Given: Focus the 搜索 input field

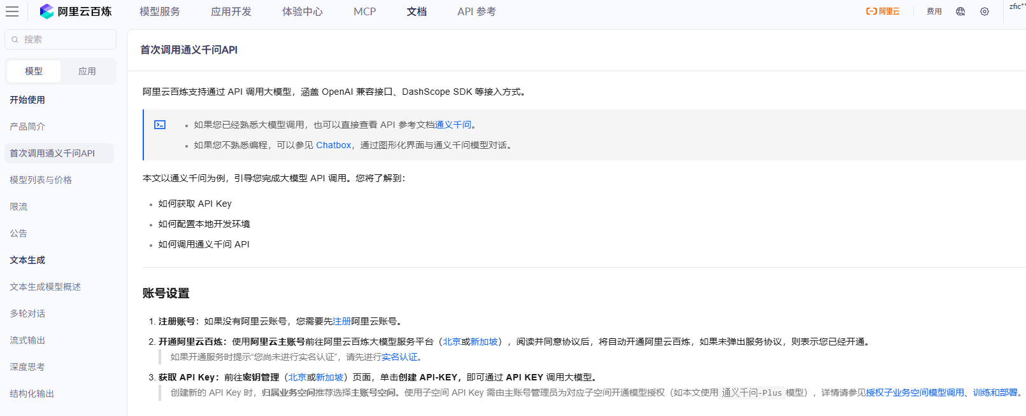Looking at the screenshot, I should pos(61,39).
